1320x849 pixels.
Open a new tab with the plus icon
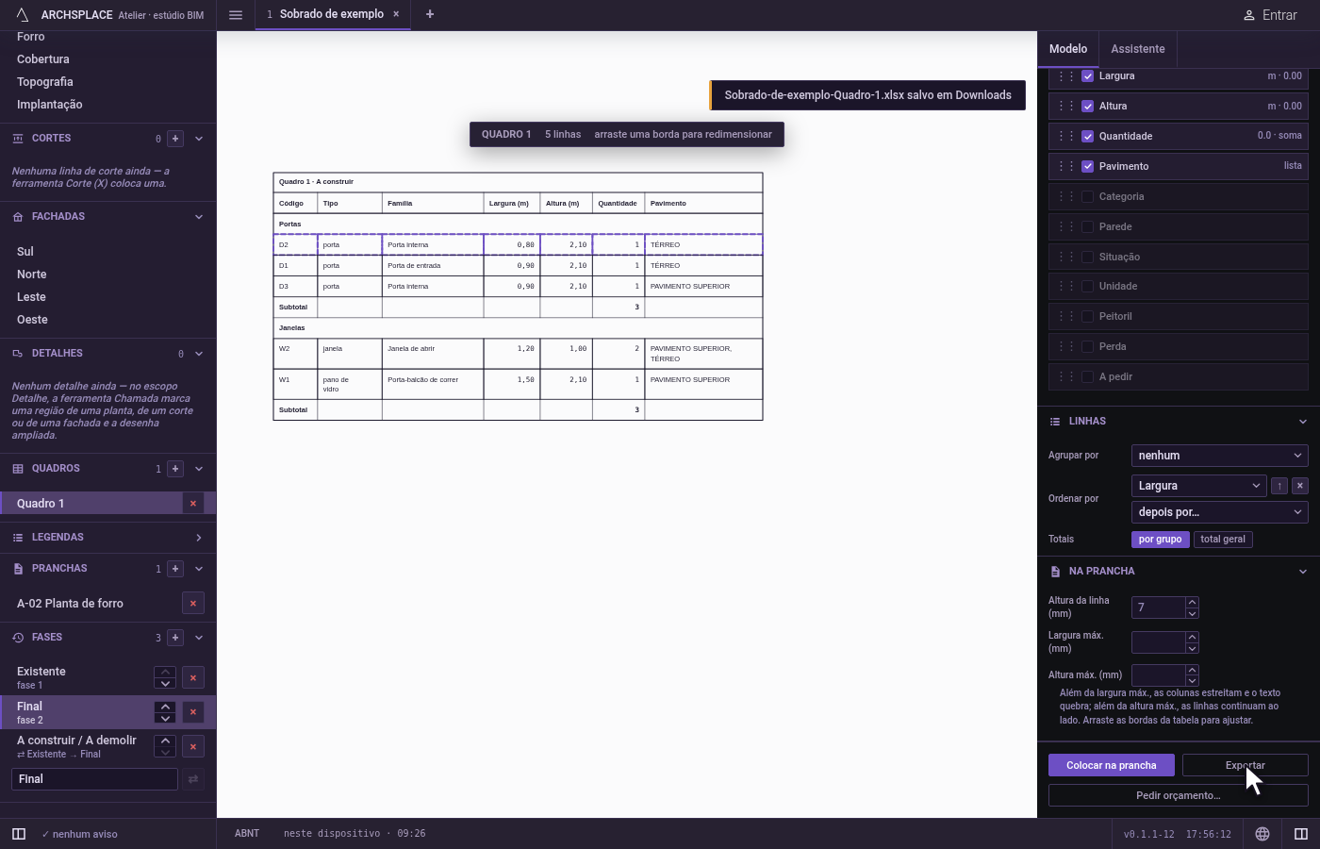(x=430, y=14)
